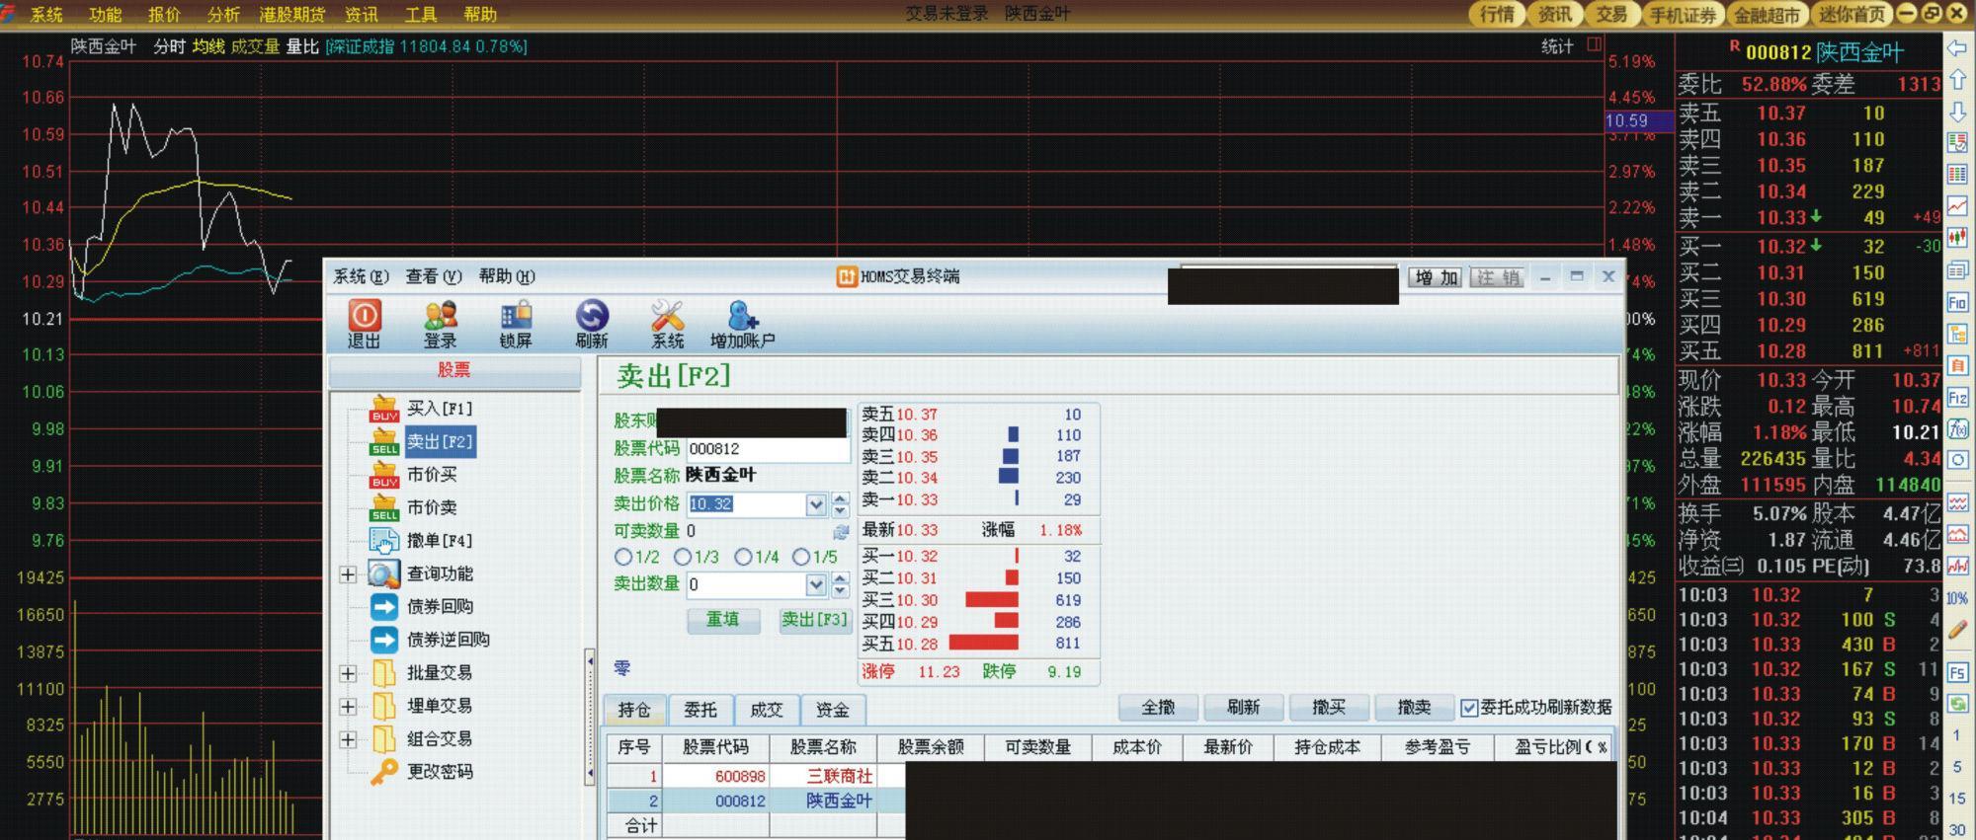Open 撤单[F4] cancel order entry
Viewport: 1976px width, 840px height.
422,541
